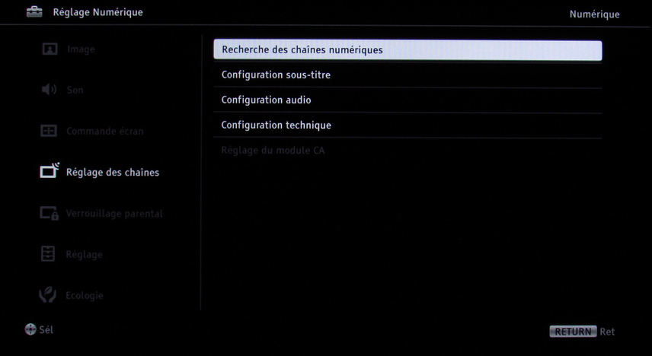Click the directional pad Sél icon

30,329
